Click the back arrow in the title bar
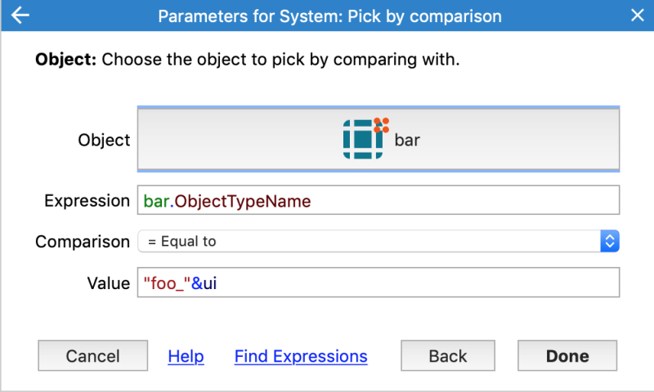654x392 pixels. point(20,16)
